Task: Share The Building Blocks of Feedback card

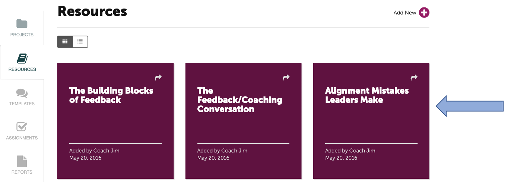Action: click(158, 77)
